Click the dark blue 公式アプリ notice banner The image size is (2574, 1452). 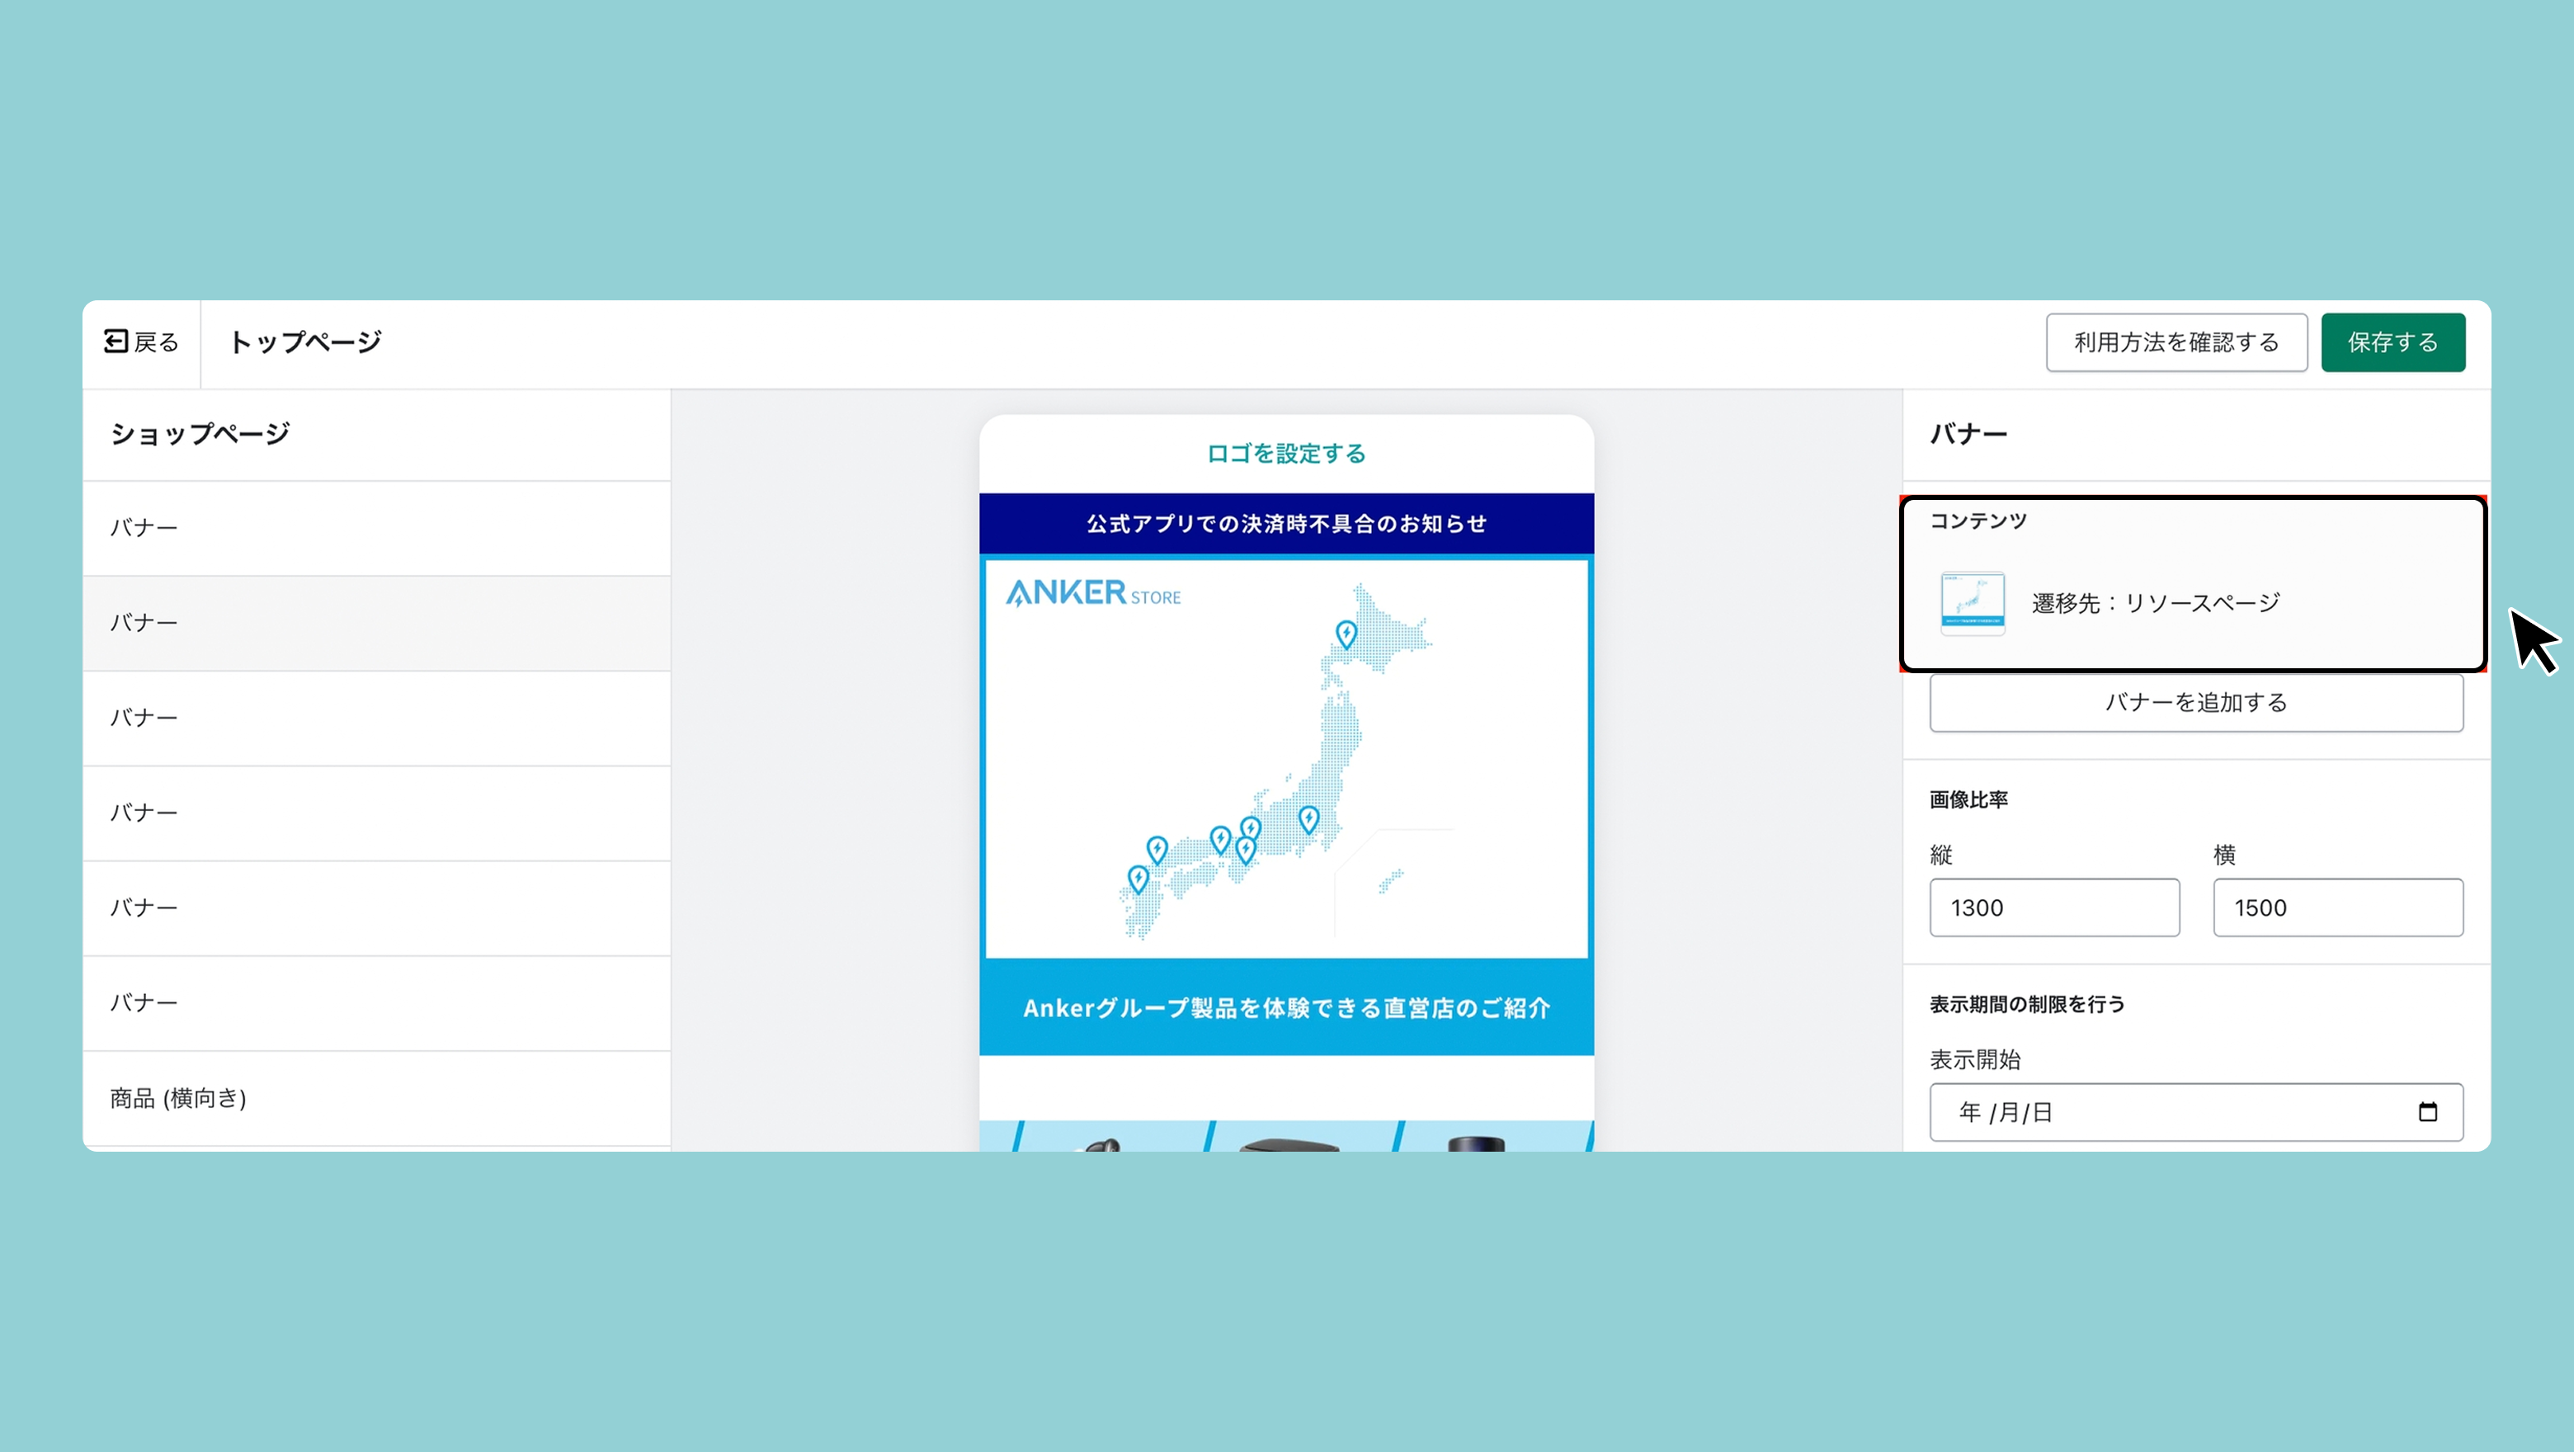(x=1286, y=524)
